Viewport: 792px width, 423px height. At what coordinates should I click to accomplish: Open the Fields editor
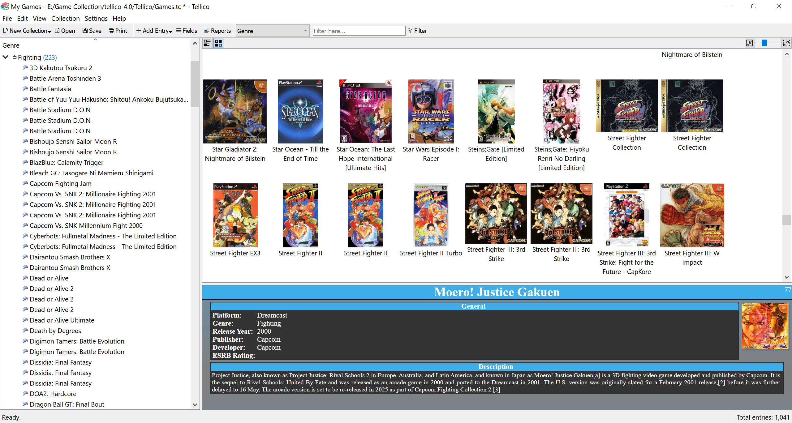point(187,31)
